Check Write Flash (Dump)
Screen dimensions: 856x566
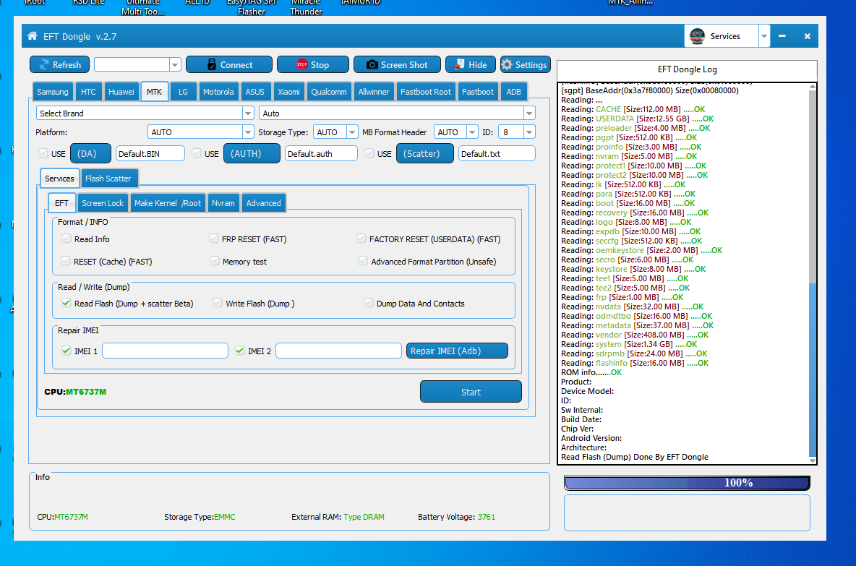pos(218,303)
